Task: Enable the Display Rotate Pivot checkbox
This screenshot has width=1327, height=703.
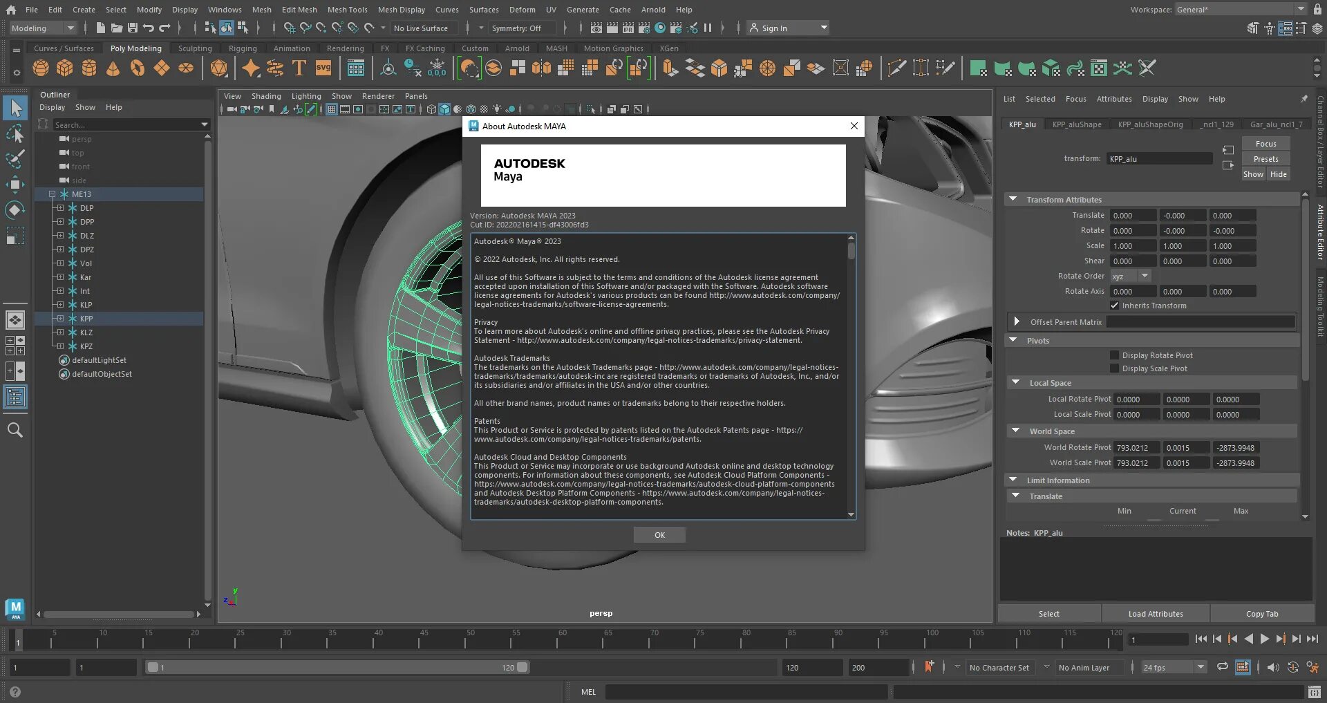Action: click(x=1114, y=355)
